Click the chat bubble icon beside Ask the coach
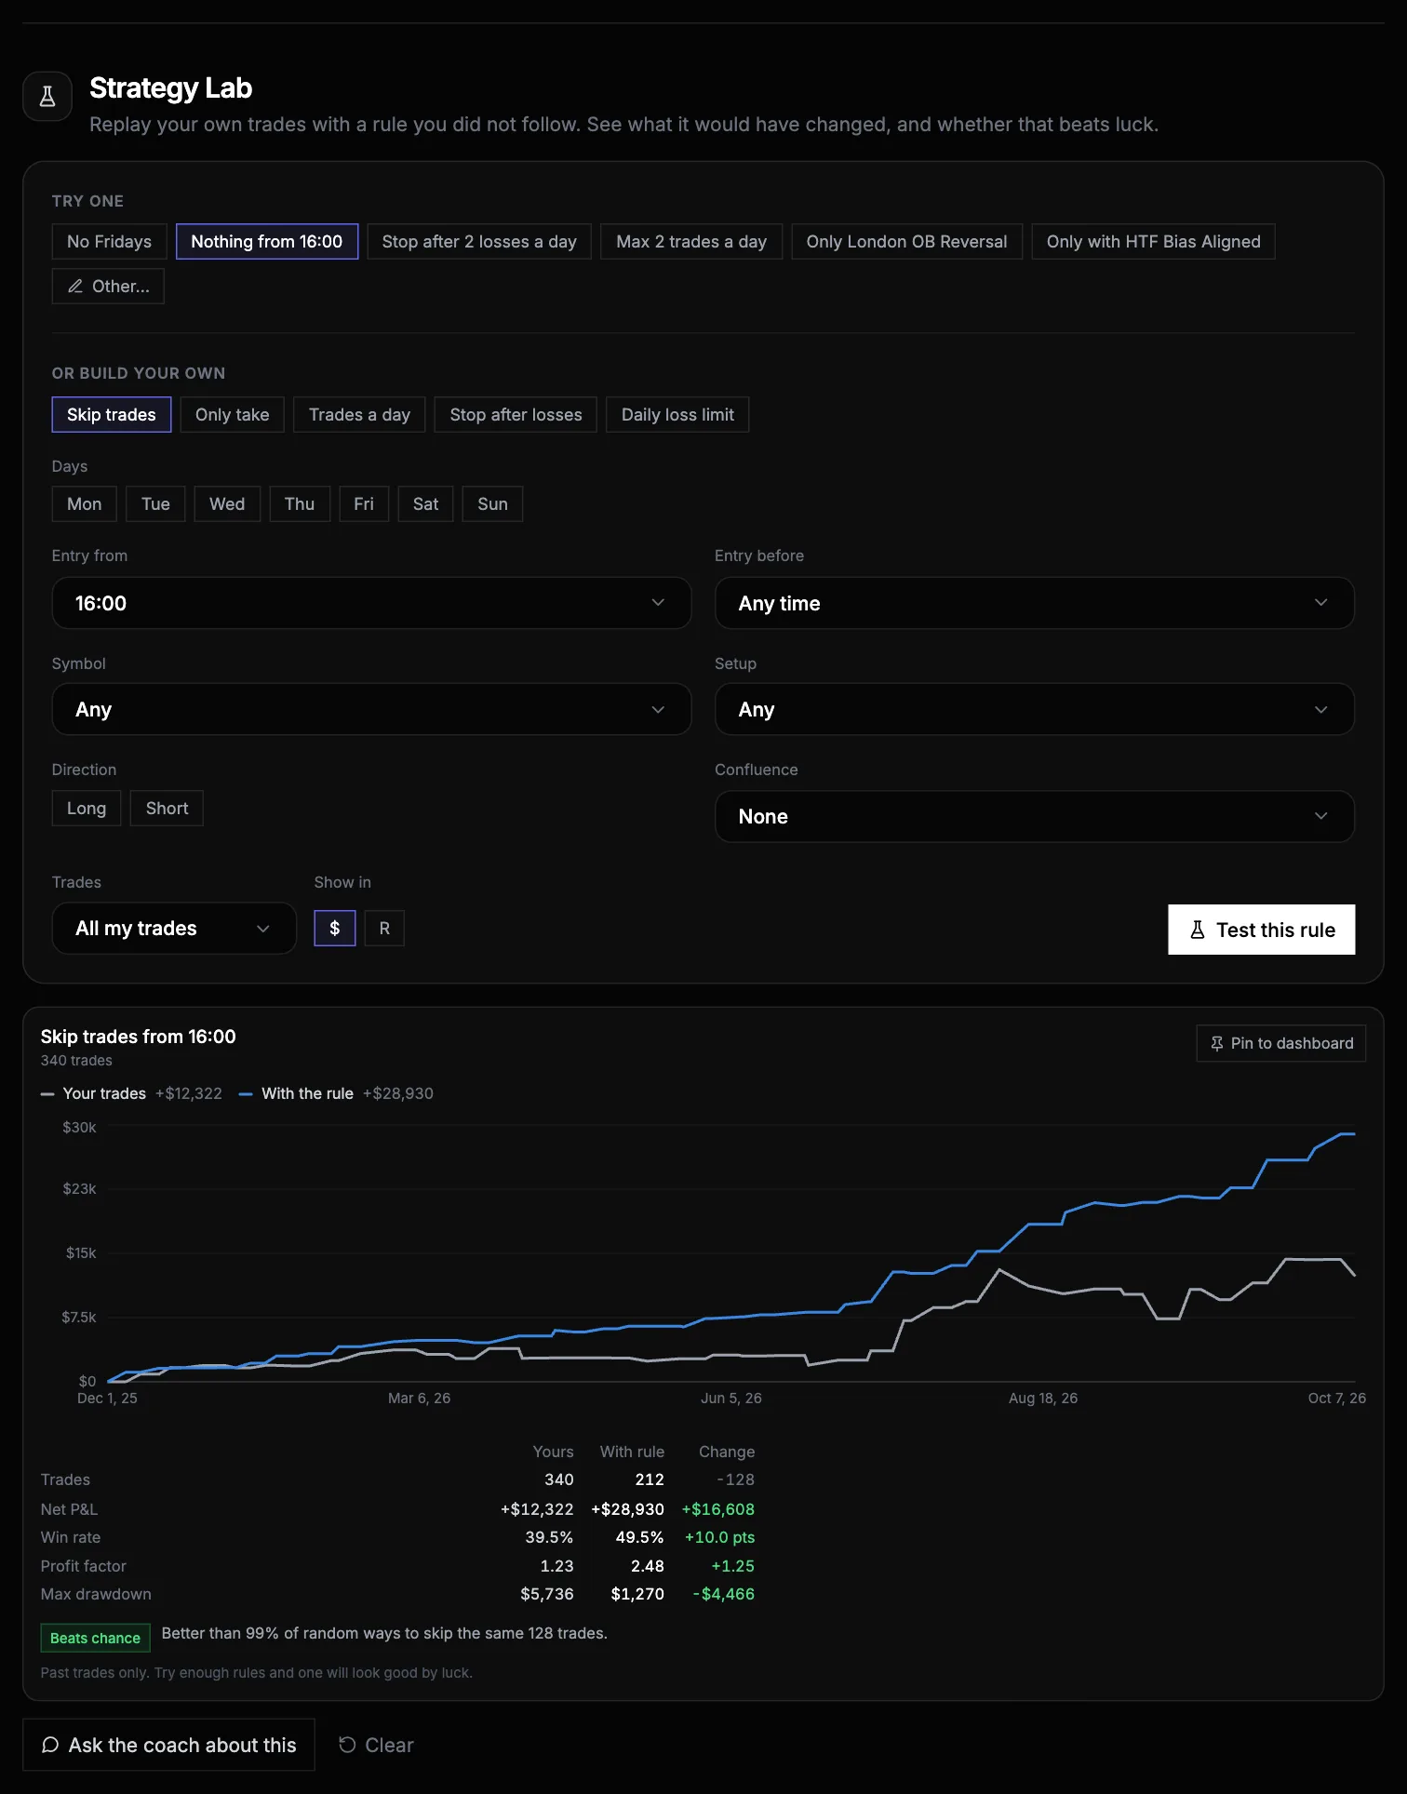 click(x=50, y=1745)
